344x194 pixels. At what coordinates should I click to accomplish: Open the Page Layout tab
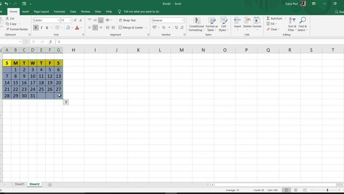click(41, 12)
